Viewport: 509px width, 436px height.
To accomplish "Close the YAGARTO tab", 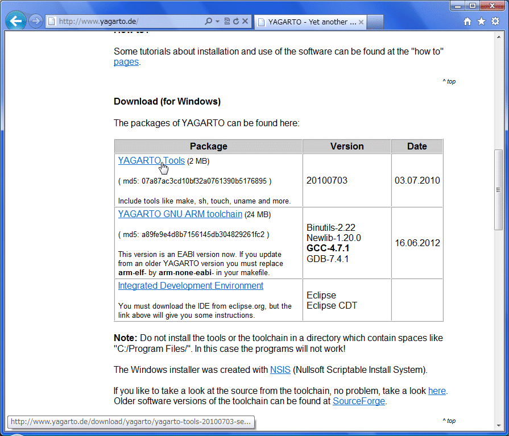I will pos(361,22).
